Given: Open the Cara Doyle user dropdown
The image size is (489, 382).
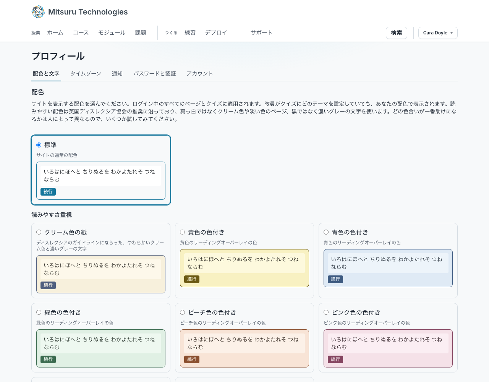Looking at the screenshot, I should [438, 33].
